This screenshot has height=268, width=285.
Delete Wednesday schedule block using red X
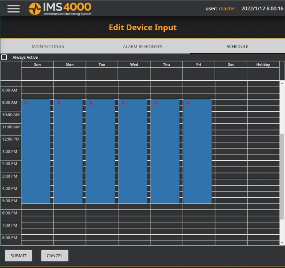click(123, 103)
